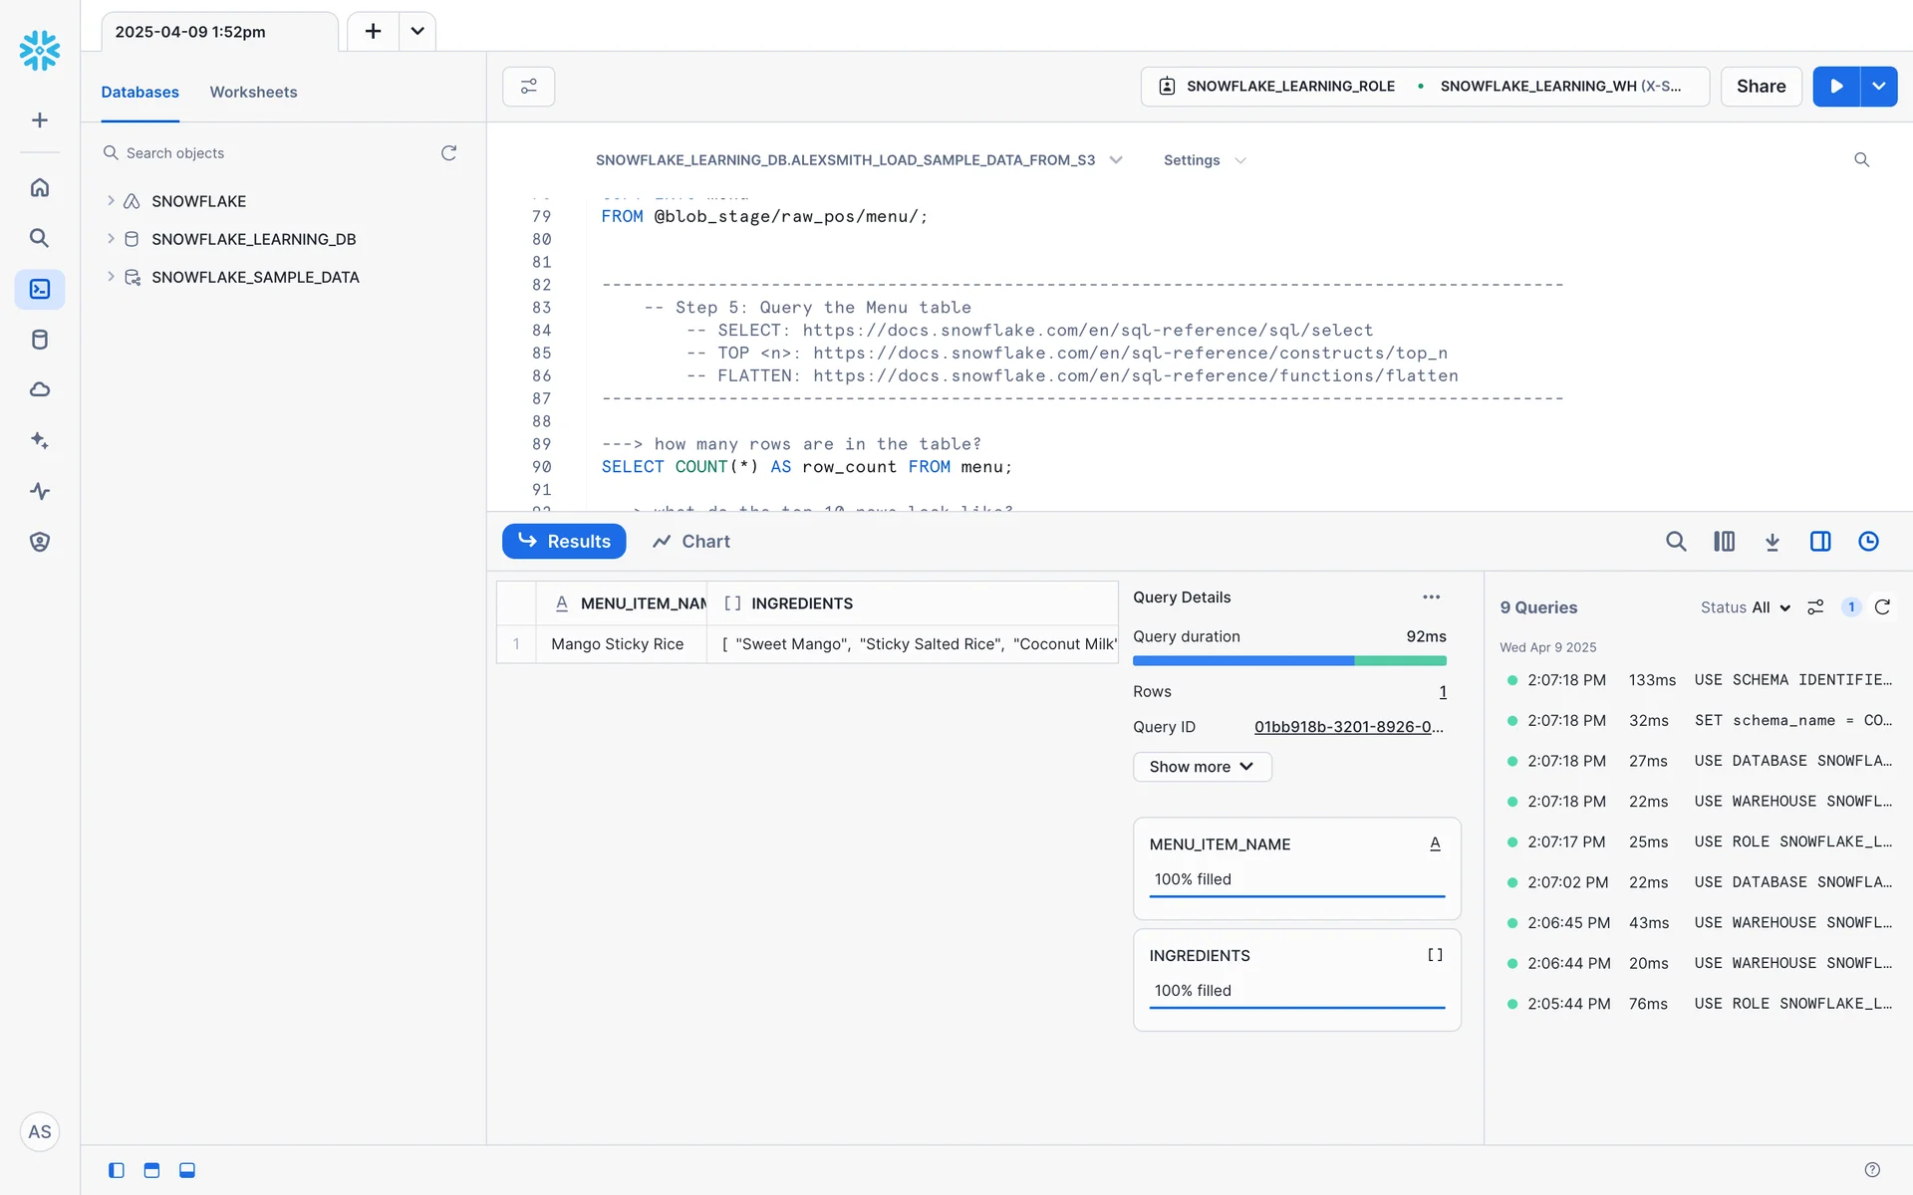Switch to the Chart view tab
The height and width of the screenshot is (1195, 1913).
pyautogui.click(x=691, y=542)
